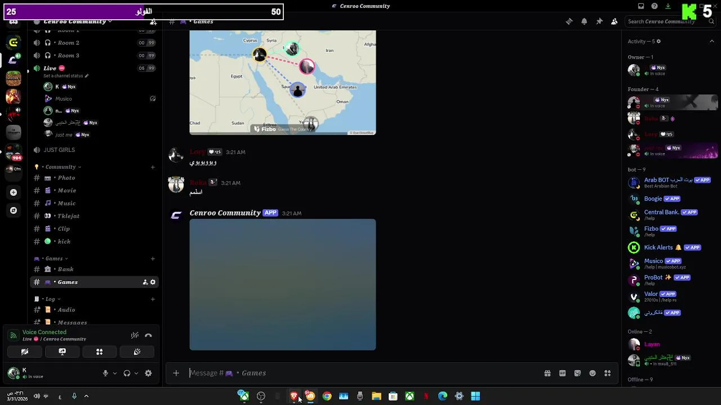This screenshot has width=721, height=405.
Task: Open the Activity section settings gear
Action: pyautogui.click(x=658, y=41)
